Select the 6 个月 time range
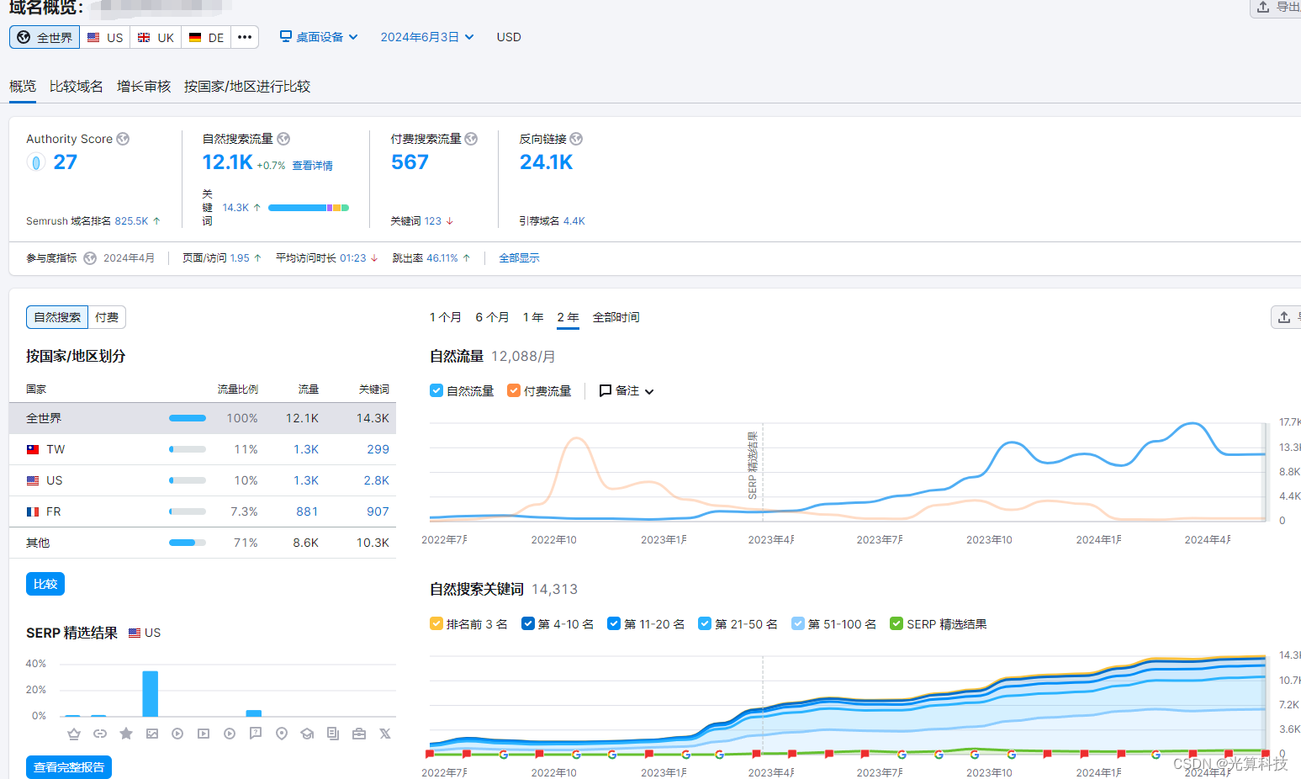This screenshot has width=1301, height=779. [x=492, y=317]
